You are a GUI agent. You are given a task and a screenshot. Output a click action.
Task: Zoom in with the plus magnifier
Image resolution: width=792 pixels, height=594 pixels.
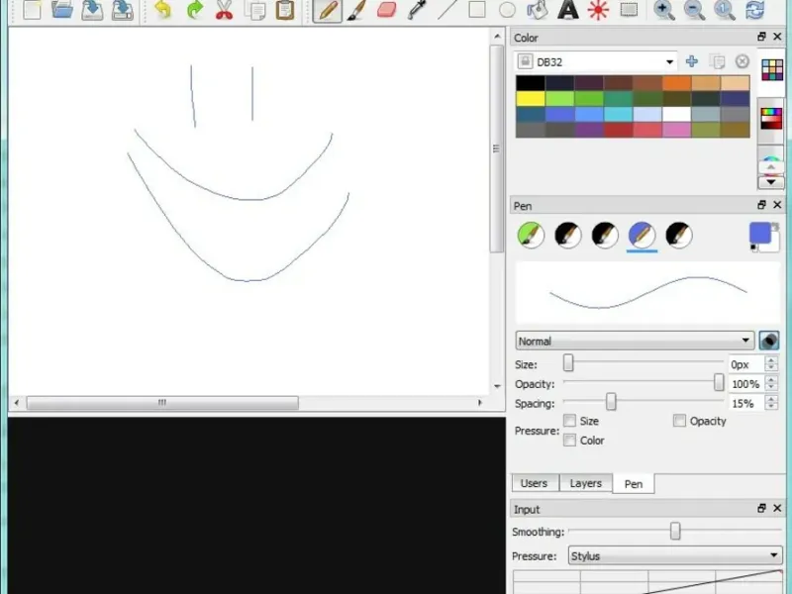click(663, 10)
